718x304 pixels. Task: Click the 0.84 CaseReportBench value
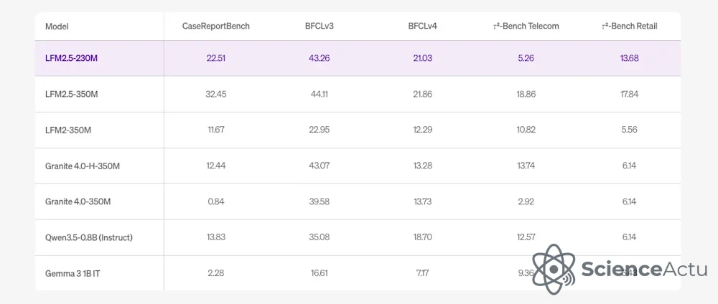point(216,201)
